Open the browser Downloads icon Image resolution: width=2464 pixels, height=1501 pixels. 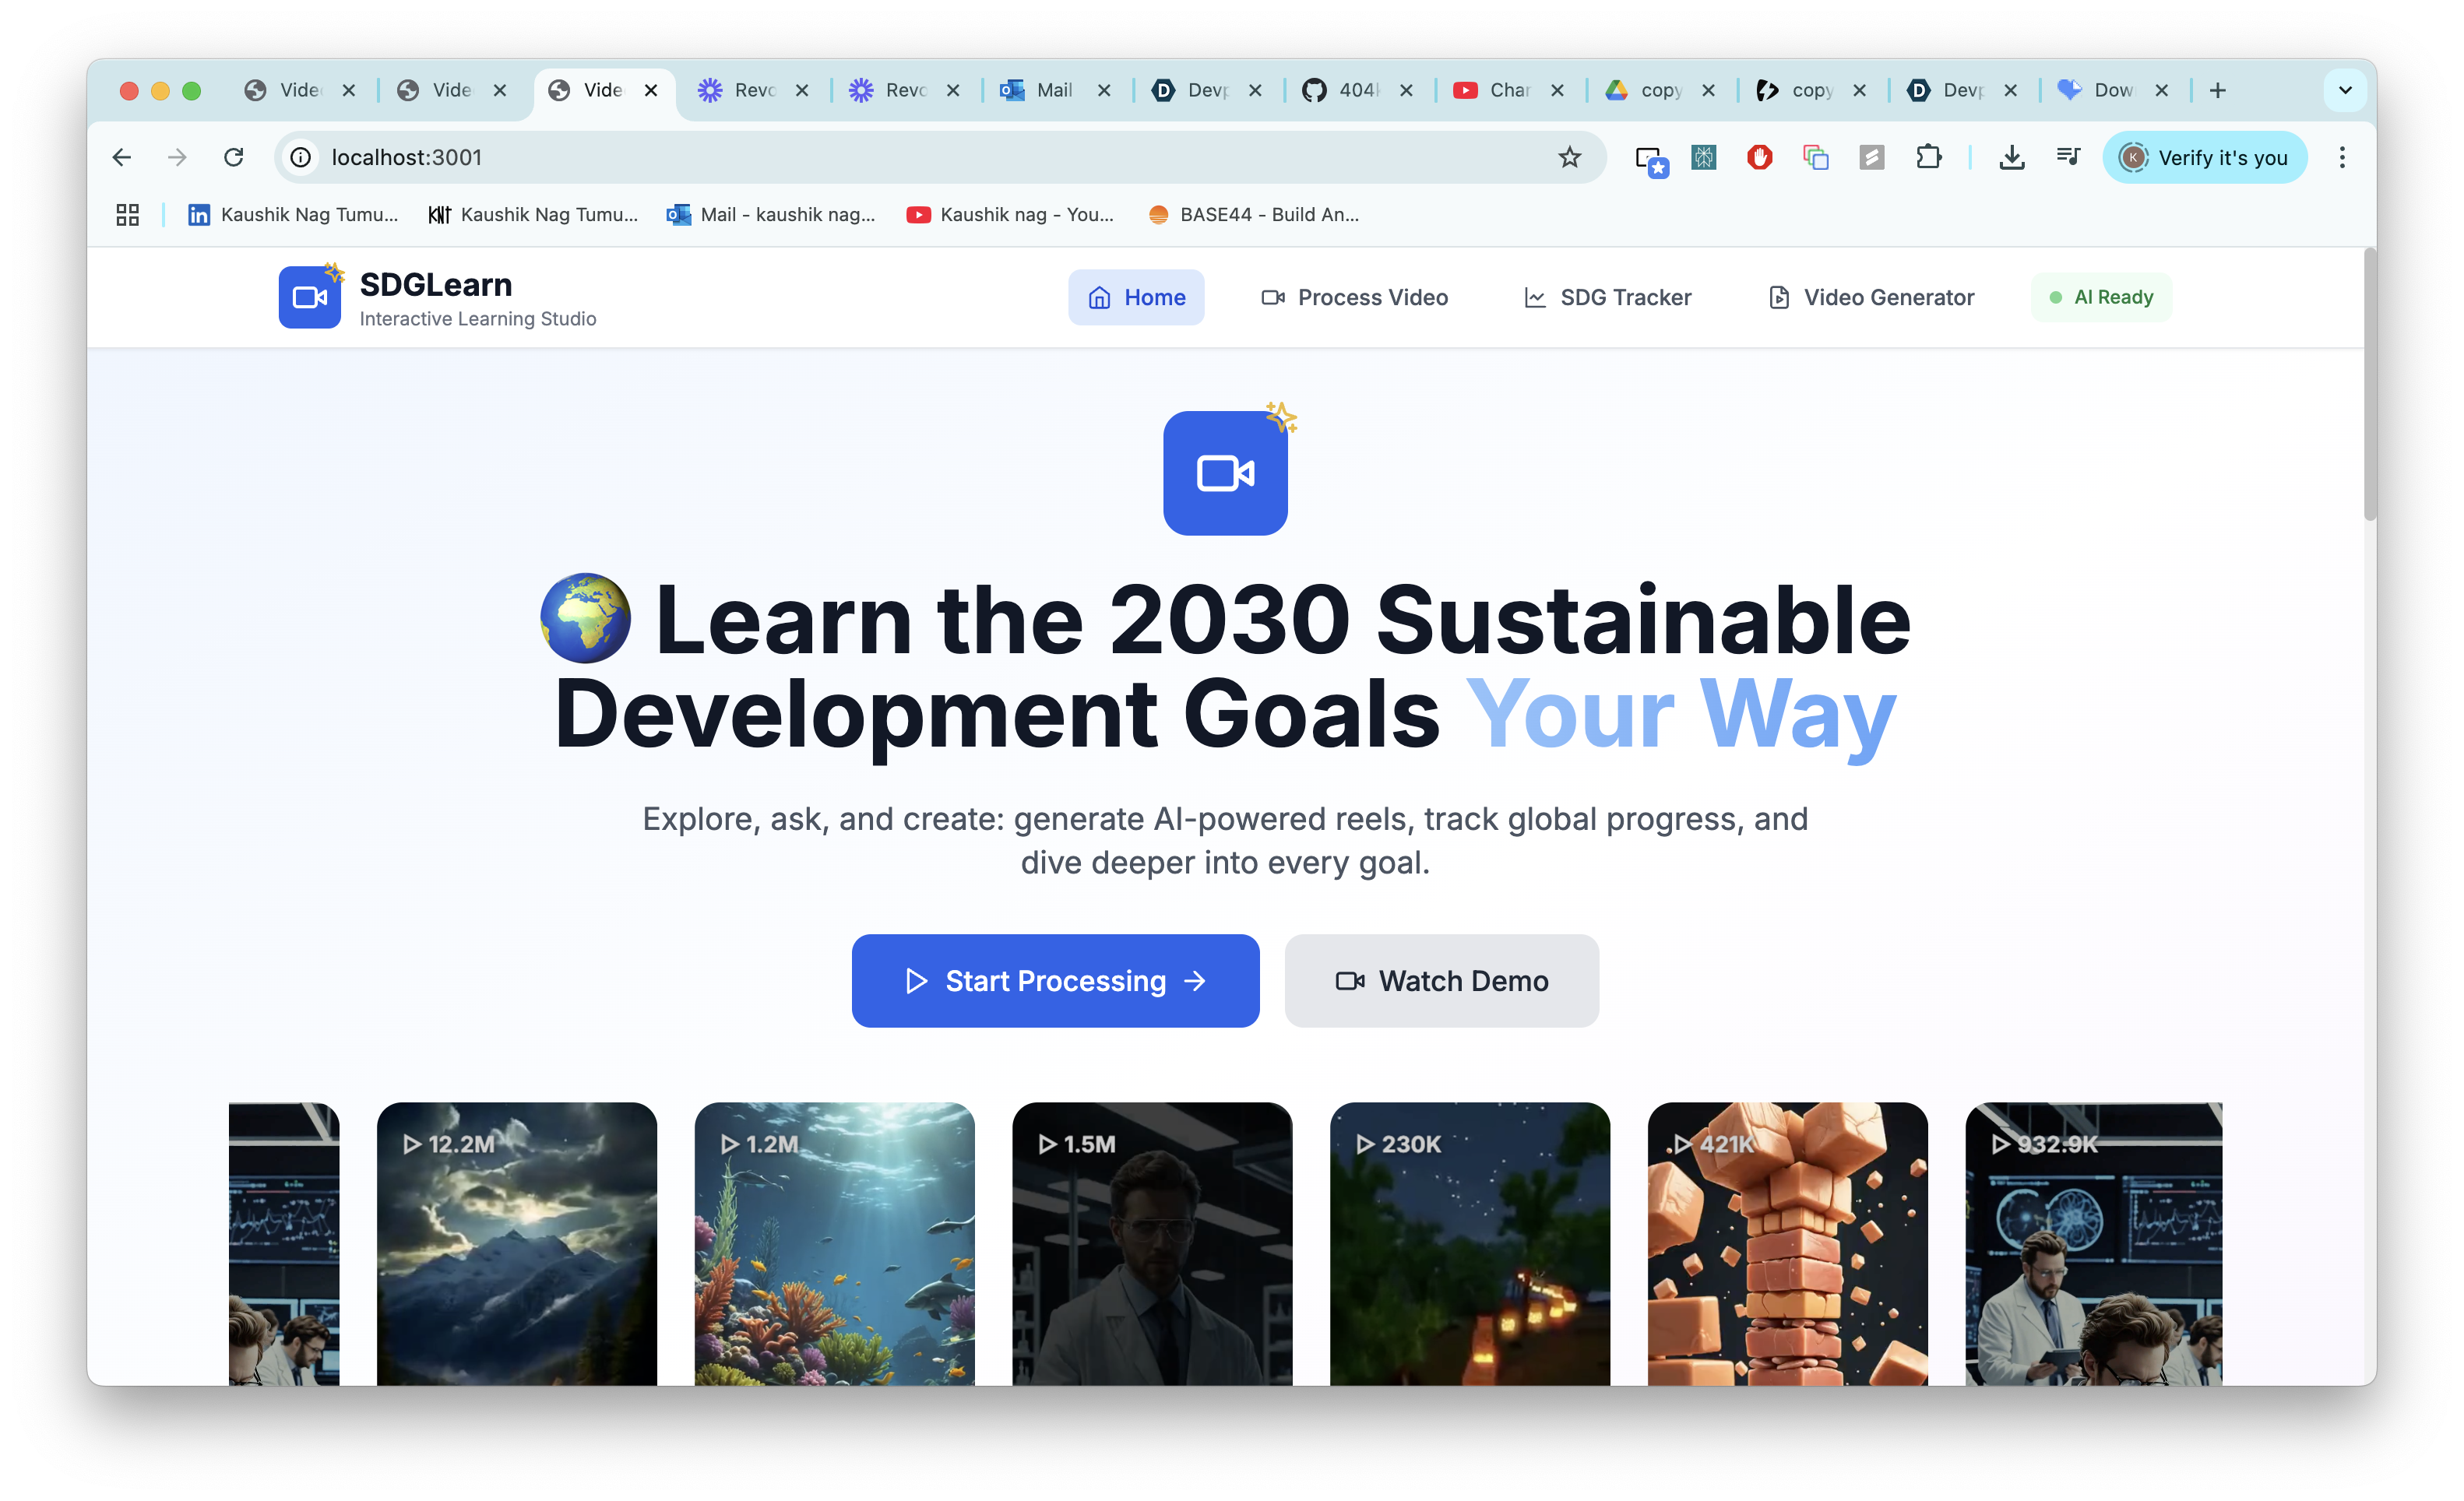tap(2011, 157)
